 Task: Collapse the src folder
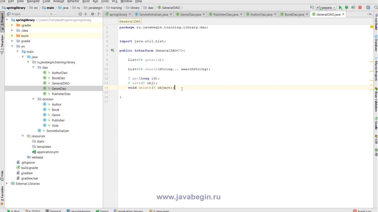coord(12,47)
